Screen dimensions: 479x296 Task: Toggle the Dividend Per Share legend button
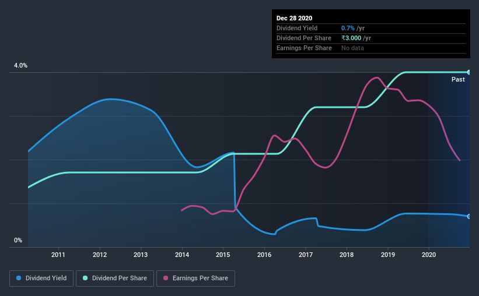tap(115, 279)
